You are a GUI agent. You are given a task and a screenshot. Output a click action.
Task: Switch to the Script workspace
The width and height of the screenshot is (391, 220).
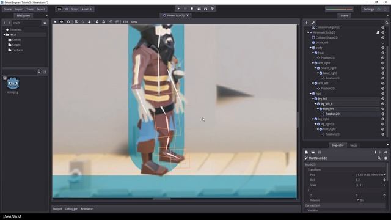(x=75, y=9)
